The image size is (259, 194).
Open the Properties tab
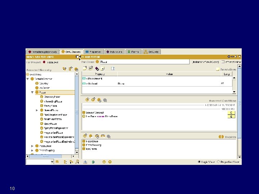click(x=94, y=52)
